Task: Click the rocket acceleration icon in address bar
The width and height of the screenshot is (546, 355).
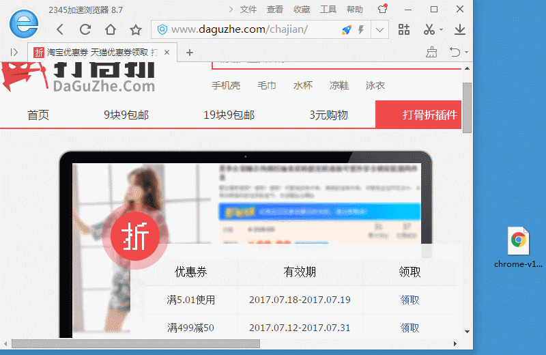Action: point(346,29)
